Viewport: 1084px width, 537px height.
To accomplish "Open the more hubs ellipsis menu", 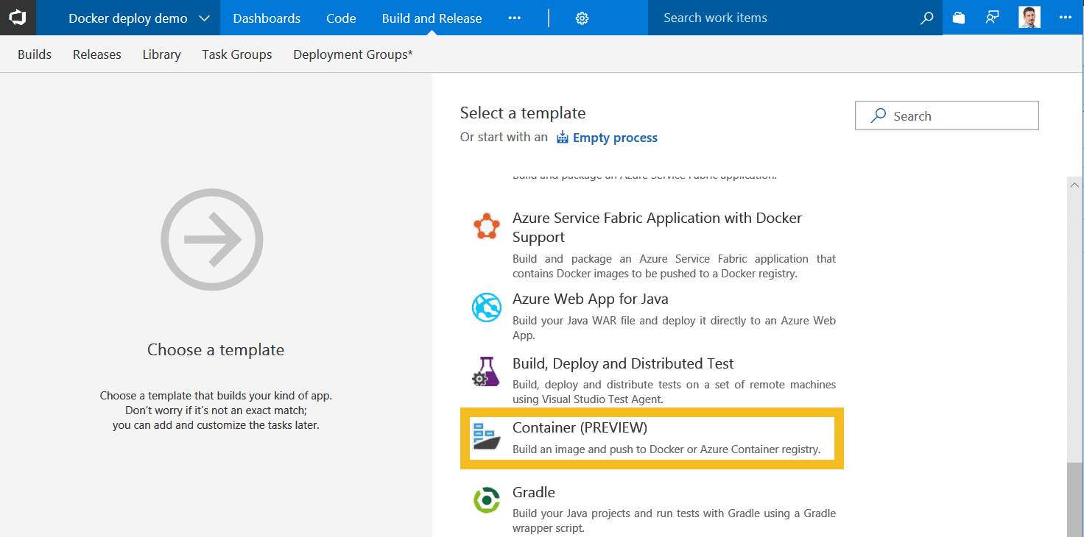I will [515, 18].
